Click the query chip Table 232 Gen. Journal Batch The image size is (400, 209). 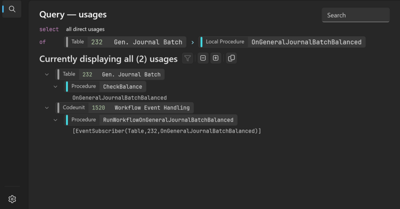125,42
